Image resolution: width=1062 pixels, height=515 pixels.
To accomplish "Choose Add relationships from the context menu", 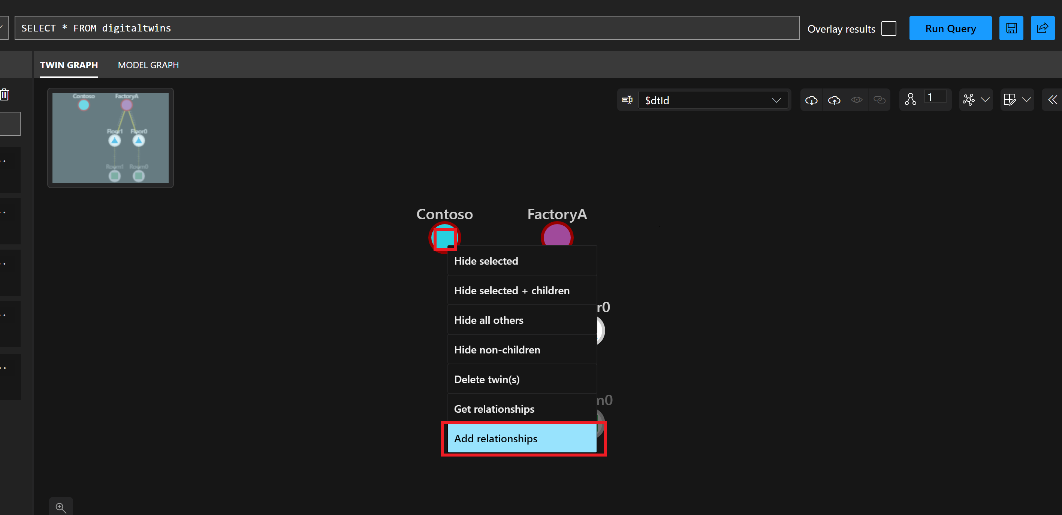I will (x=496, y=438).
